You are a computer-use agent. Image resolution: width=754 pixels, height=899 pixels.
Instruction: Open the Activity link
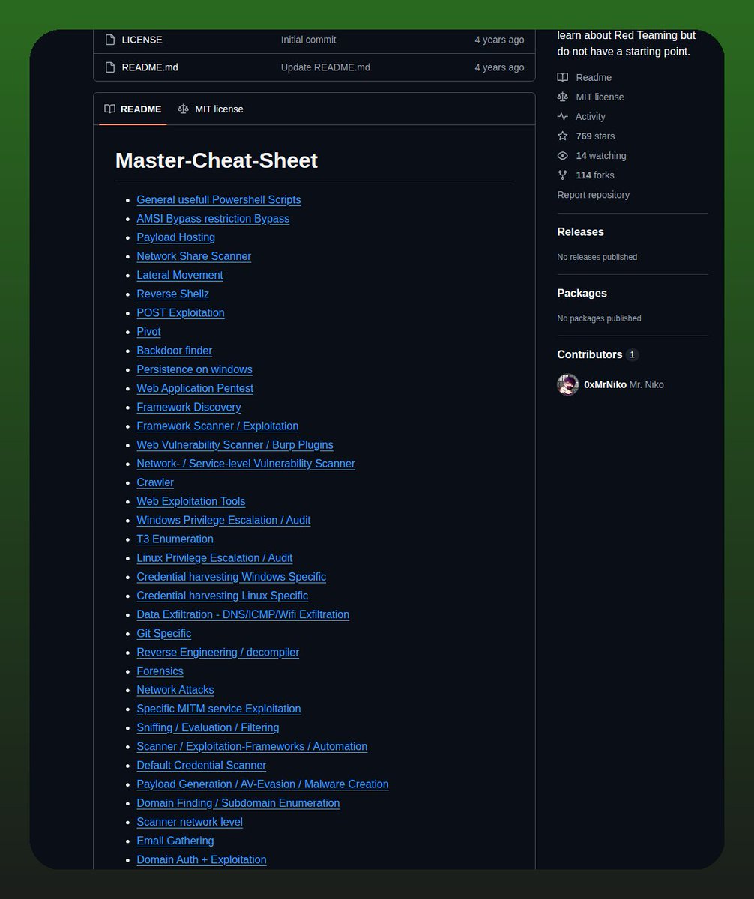pos(591,116)
